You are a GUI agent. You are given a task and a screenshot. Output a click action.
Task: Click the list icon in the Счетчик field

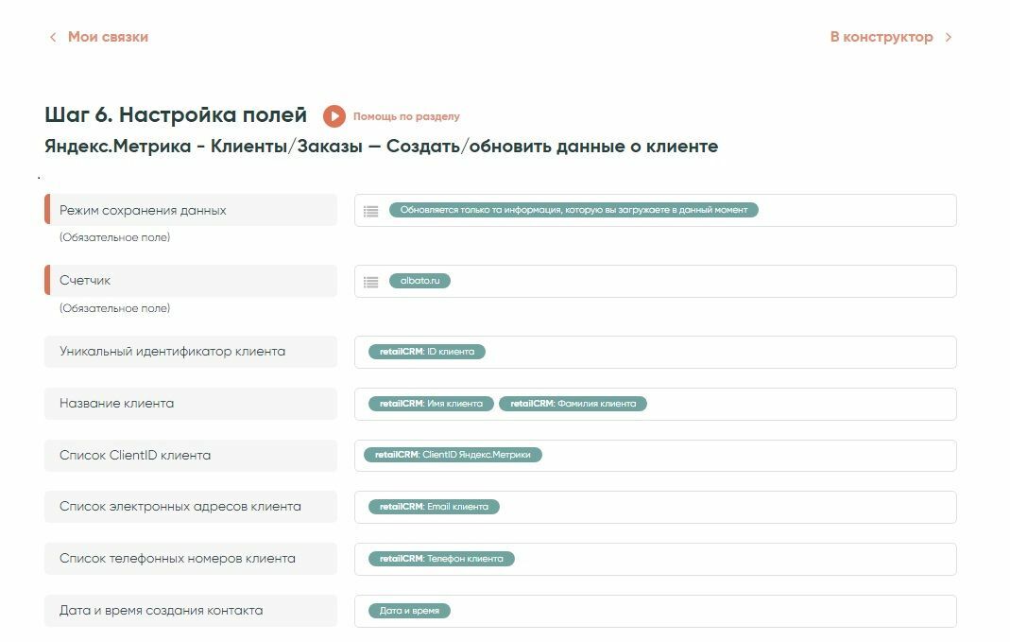click(371, 282)
